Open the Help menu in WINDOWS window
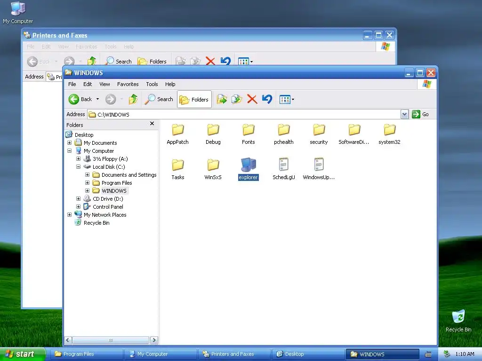Screen dimensions: 482x361 point(170,84)
